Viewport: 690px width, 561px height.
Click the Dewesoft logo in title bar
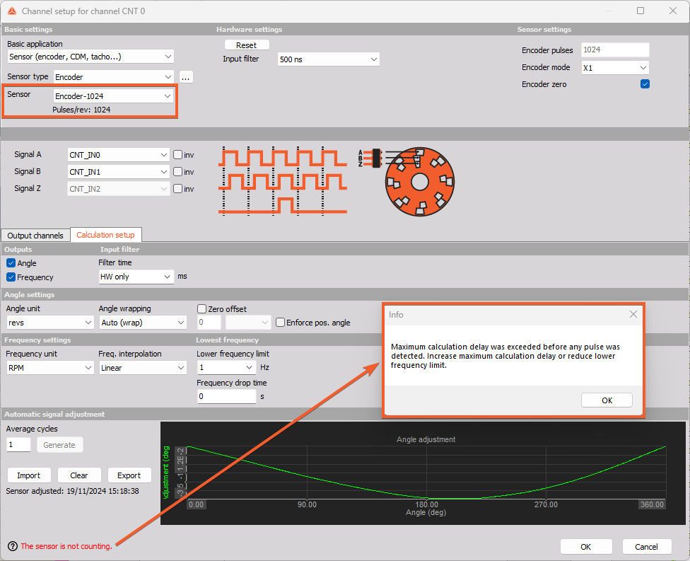(x=12, y=11)
